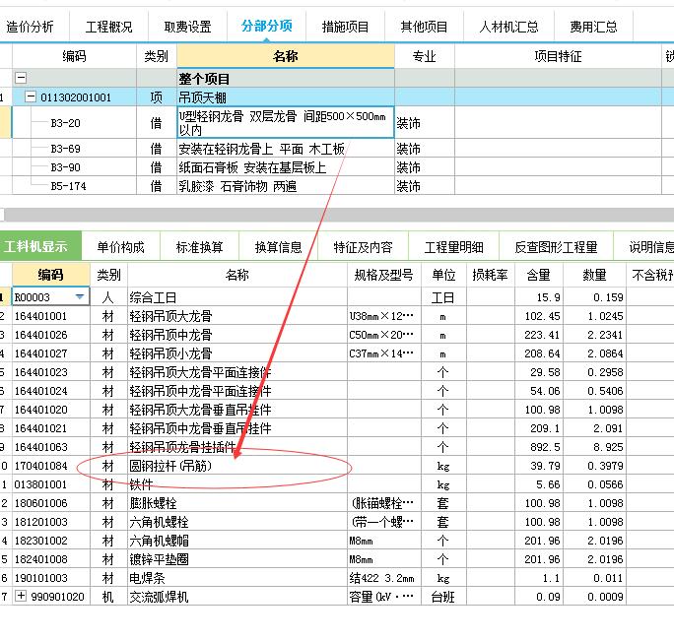The width and height of the screenshot is (674, 641).
Task: Select 轻钢吊顶中龙骨 name cell
Action: pyautogui.click(x=237, y=335)
